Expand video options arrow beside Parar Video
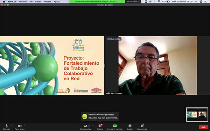The image size is (210, 131). [x=24, y=126]
